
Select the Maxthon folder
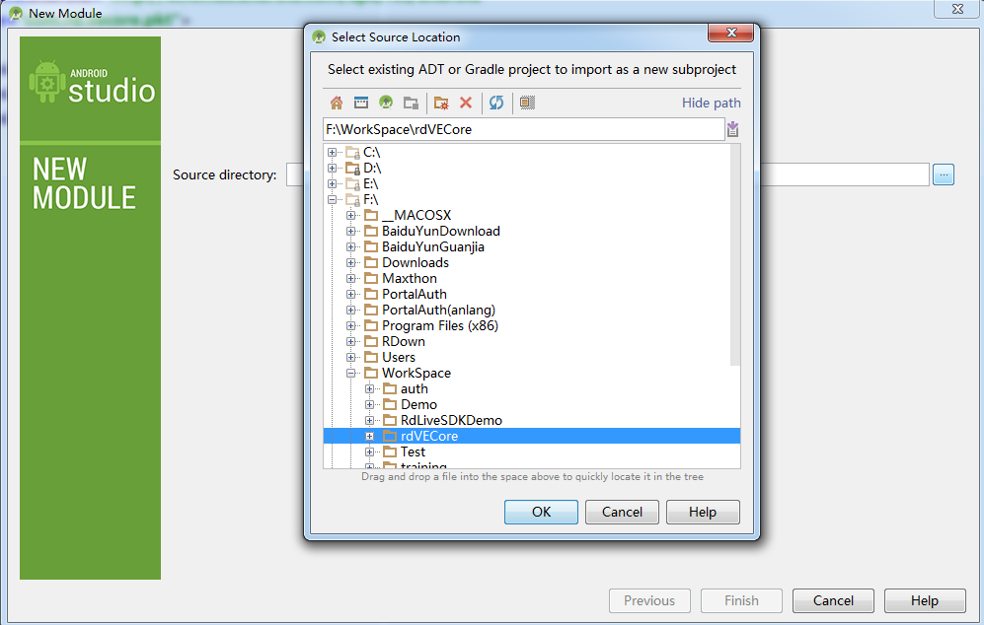pyautogui.click(x=410, y=278)
